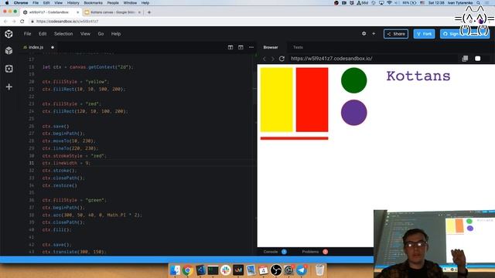The image size is (495, 278).
Task: Click the Spotlight search icon in menu bar
Action: pos(479,3)
